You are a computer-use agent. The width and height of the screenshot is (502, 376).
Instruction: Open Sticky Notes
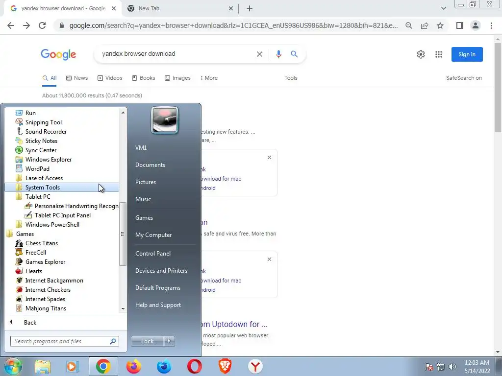tap(41, 141)
